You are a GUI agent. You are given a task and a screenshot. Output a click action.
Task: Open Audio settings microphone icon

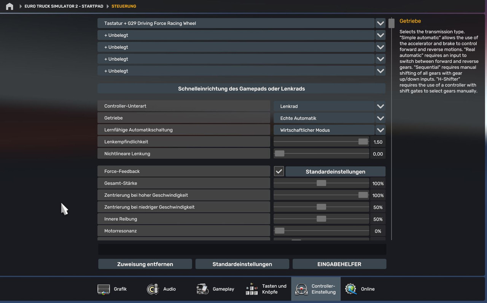(153, 289)
